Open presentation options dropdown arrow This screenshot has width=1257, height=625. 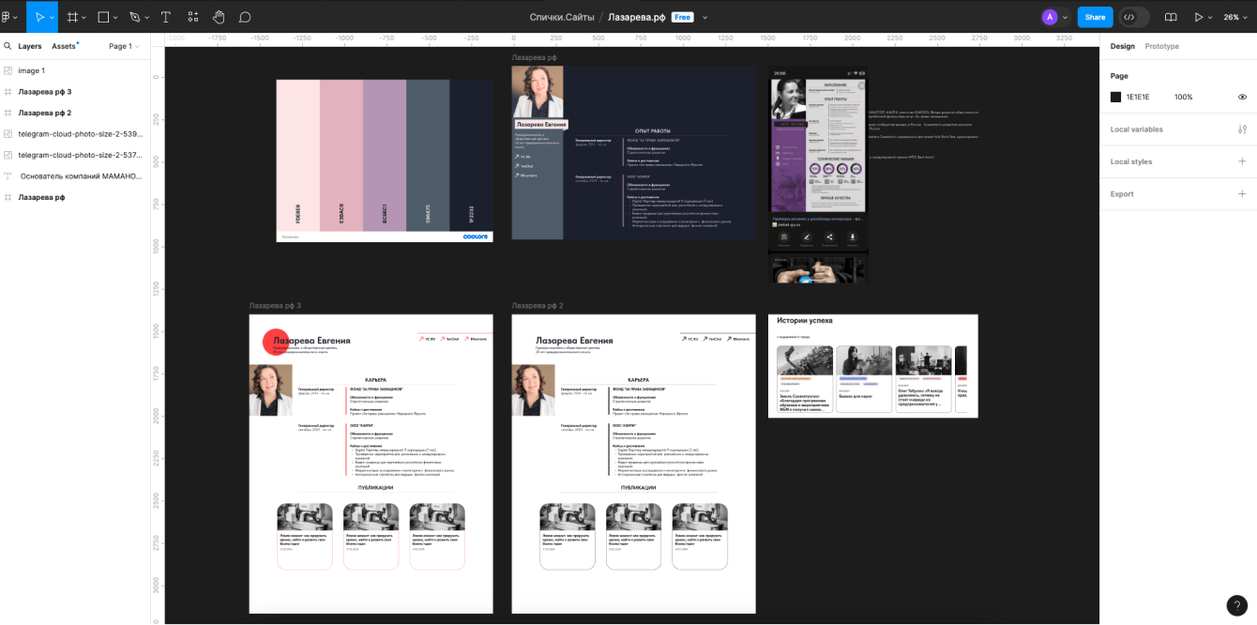[1211, 18]
